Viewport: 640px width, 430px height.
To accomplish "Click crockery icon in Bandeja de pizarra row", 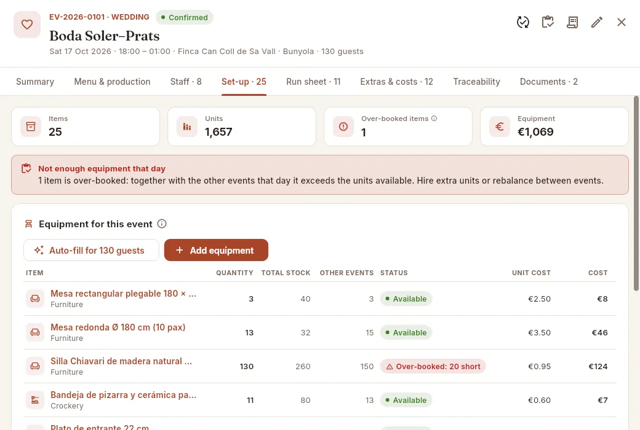I will click(35, 401).
